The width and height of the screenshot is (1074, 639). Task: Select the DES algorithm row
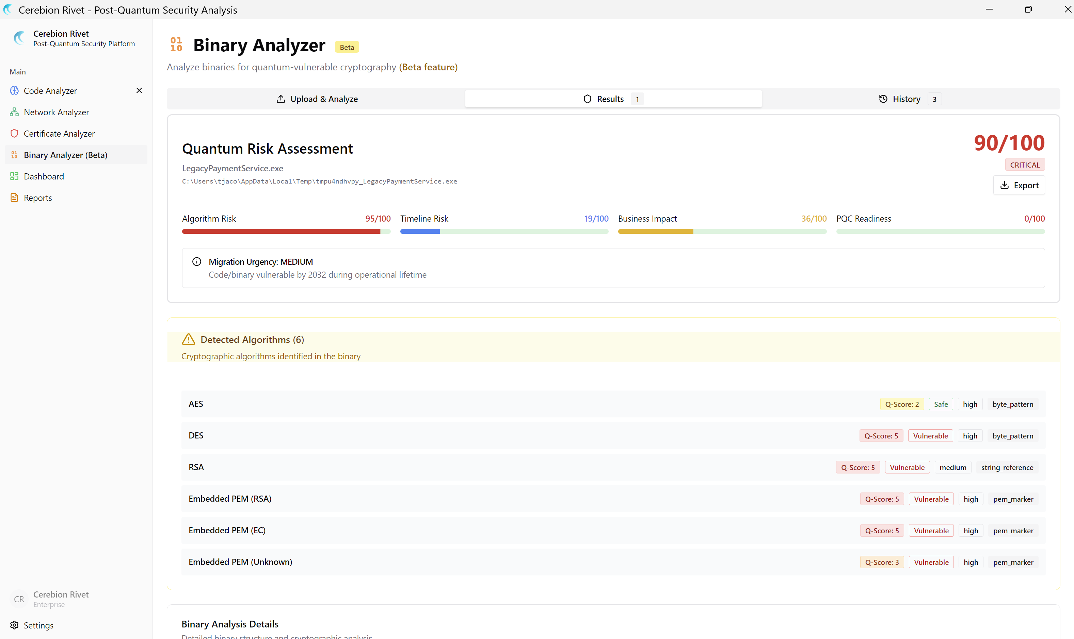[613, 435]
